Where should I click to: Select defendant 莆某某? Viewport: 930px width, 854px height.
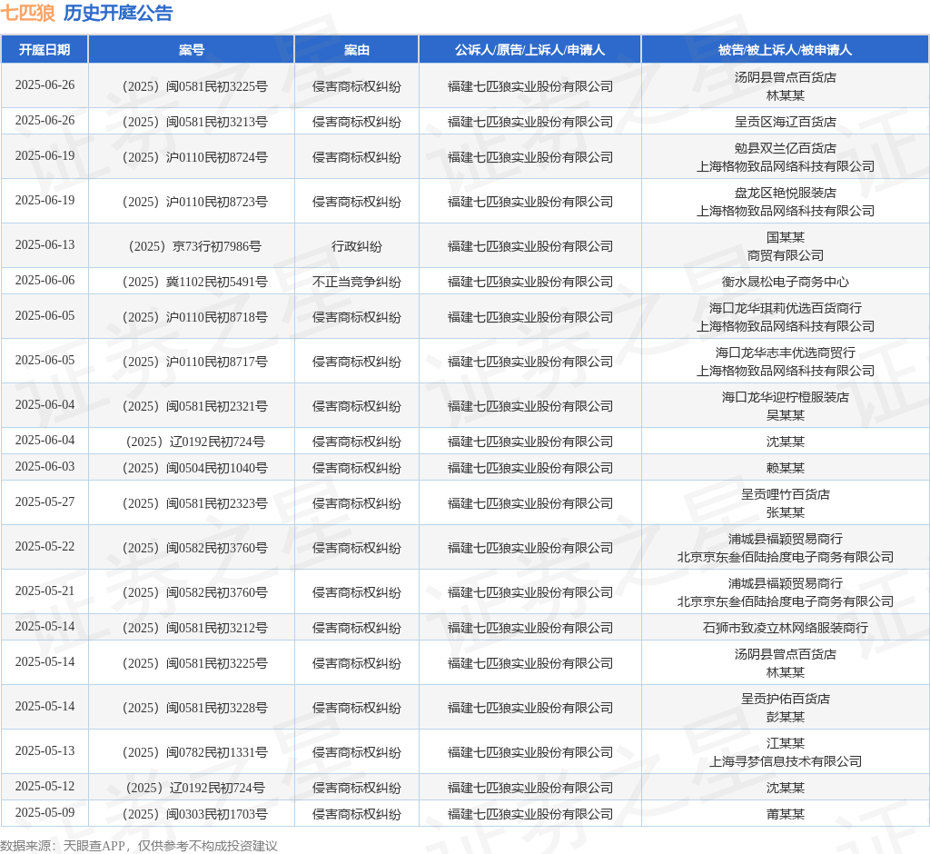pos(786,814)
